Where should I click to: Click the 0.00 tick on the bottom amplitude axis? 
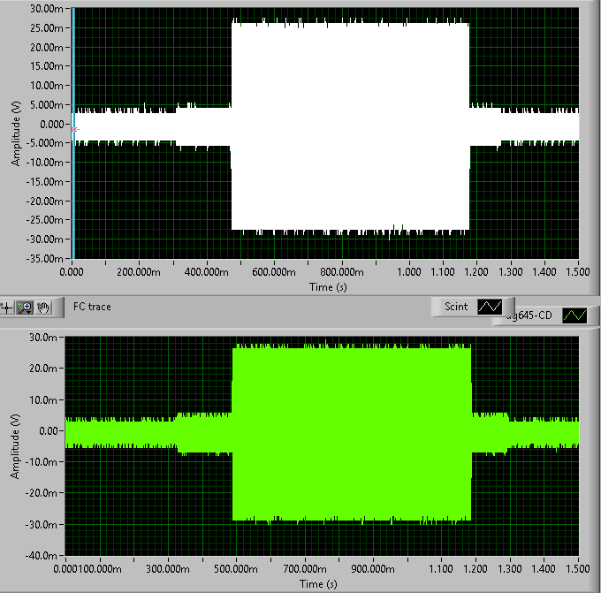click(48, 431)
